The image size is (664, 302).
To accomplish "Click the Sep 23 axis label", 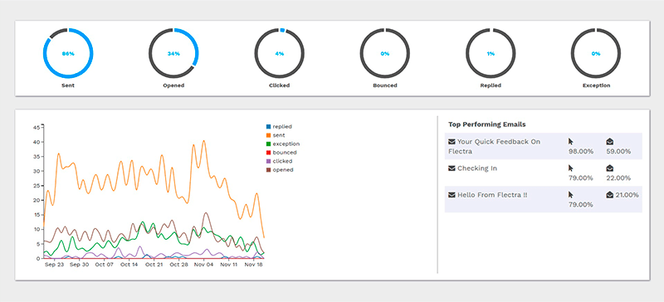I will [55, 265].
